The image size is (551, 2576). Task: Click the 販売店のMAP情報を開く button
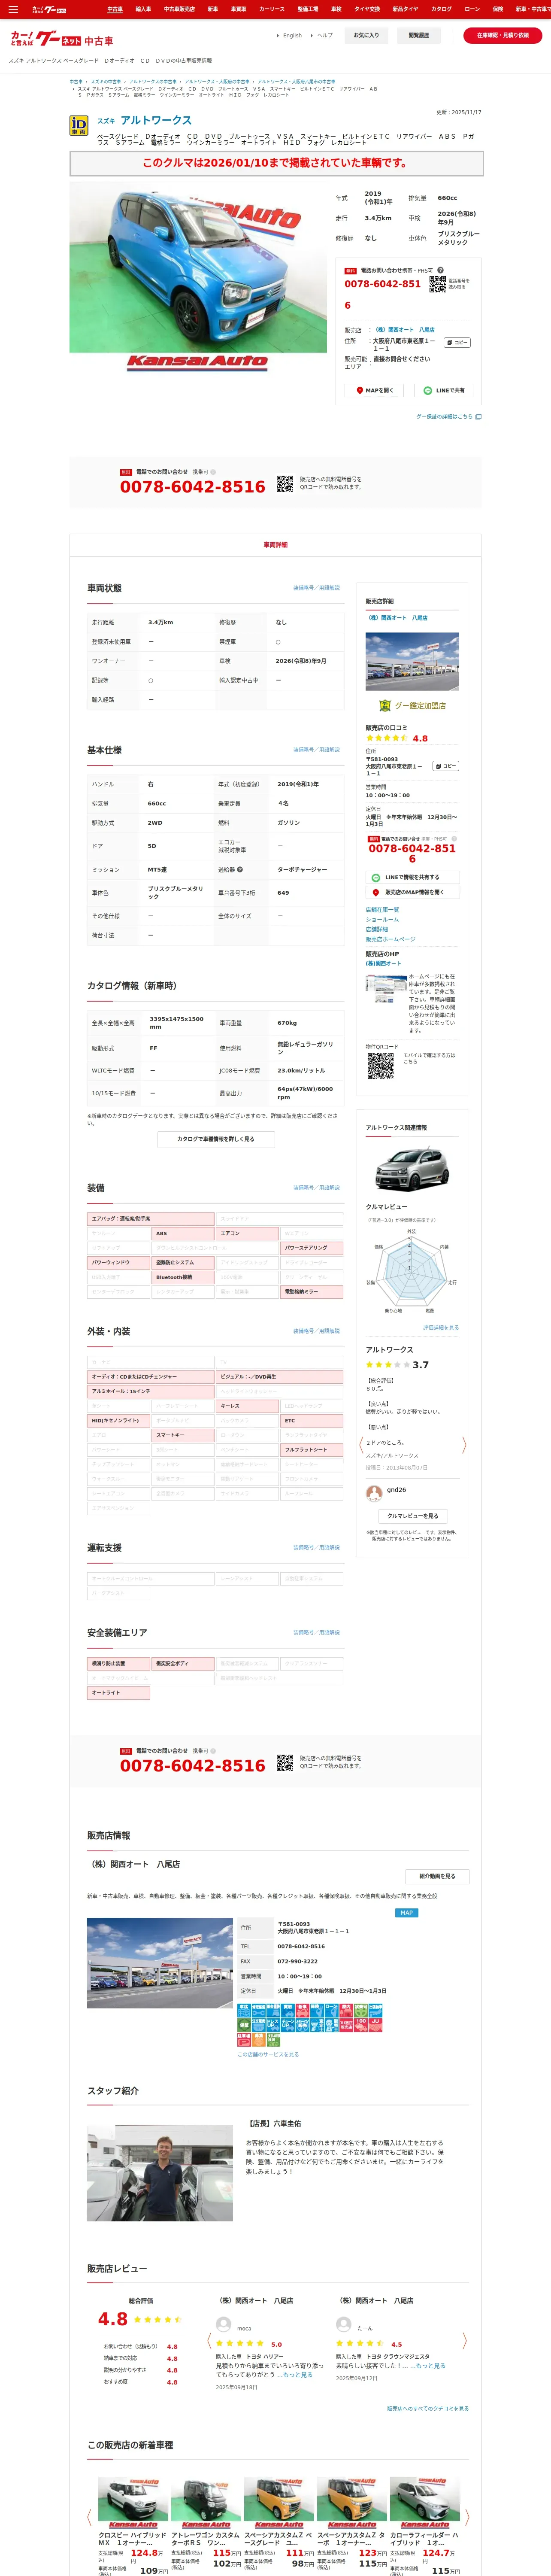coord(412,892)
